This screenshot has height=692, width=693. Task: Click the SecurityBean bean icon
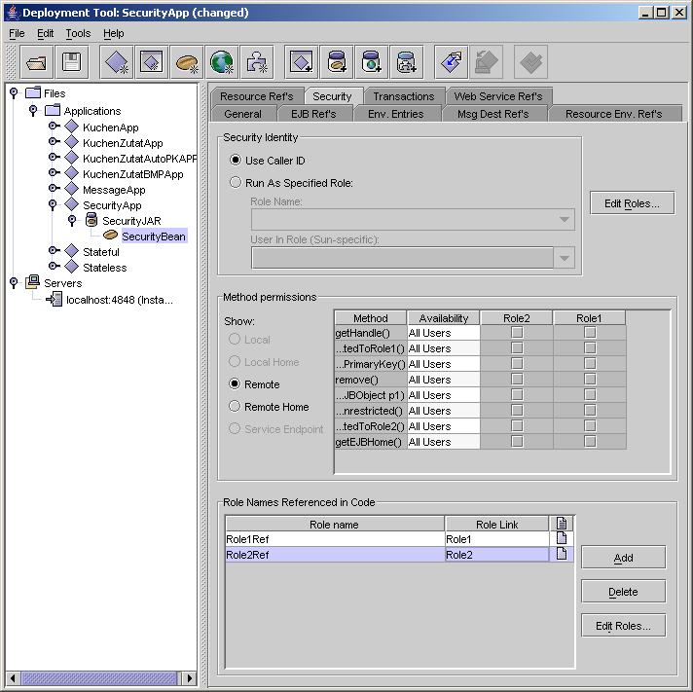click(110, 236)
